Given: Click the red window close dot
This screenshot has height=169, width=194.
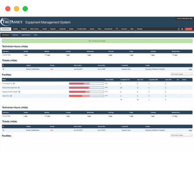Looking at the screenshot, I should click(8, 9).
